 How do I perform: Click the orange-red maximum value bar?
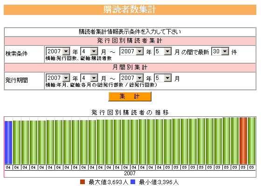(x=243, y=141)
